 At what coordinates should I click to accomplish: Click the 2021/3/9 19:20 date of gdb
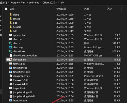click(x=65, y=23)
